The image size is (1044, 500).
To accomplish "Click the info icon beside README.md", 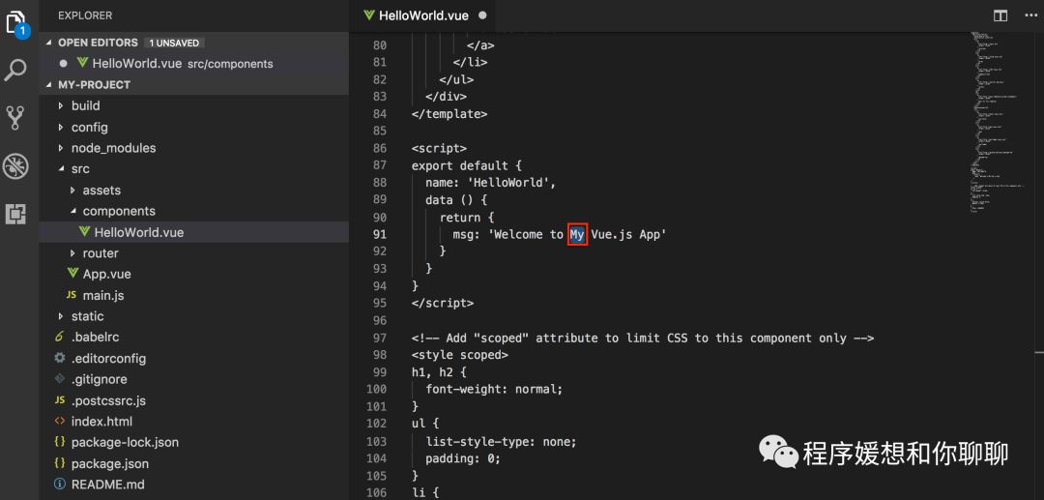I will click(x=60, y=484).
